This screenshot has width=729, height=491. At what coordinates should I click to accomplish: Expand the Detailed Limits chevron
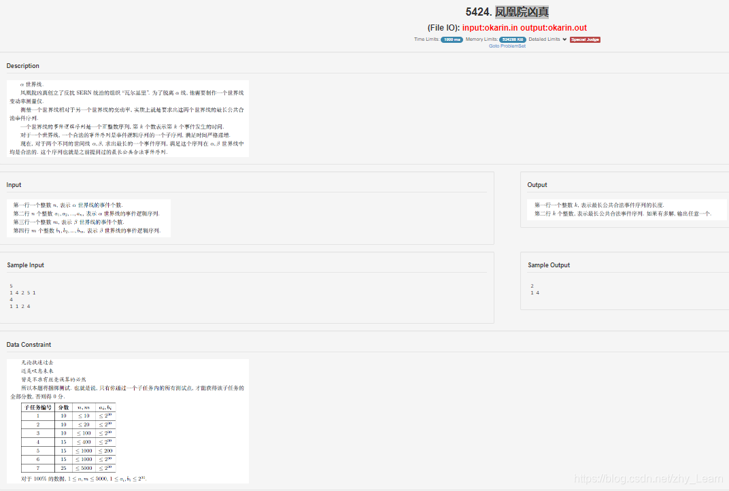(x=564, y=39)
